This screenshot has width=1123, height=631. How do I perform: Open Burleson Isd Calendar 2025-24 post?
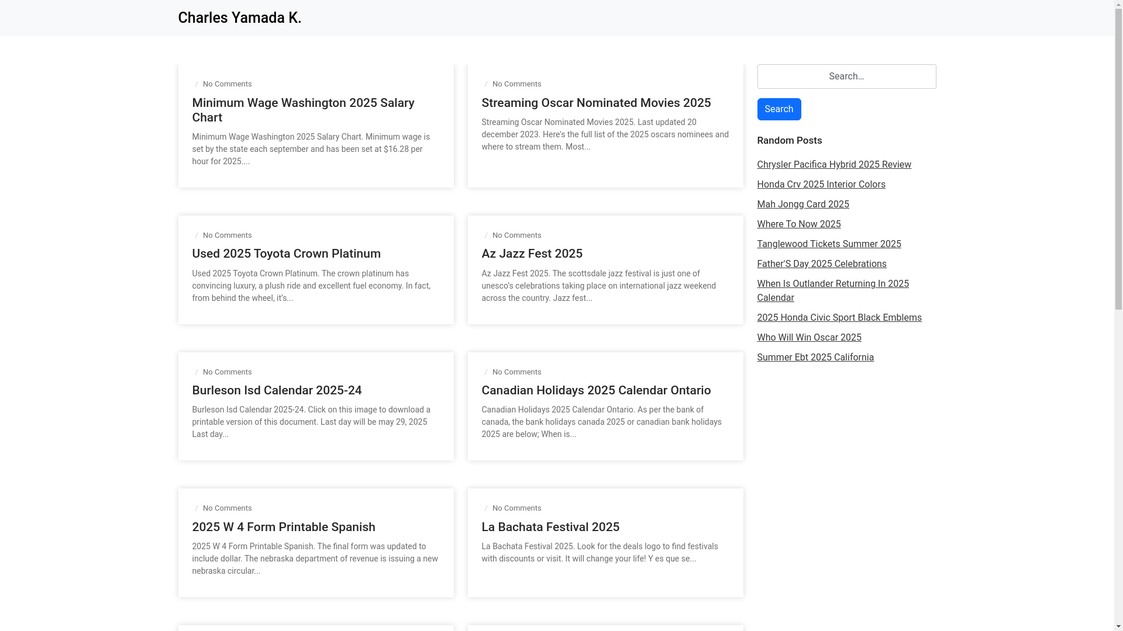(277, 390)
